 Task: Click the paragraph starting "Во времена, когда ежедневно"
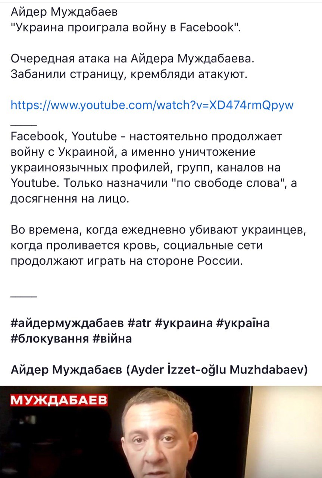159,245
